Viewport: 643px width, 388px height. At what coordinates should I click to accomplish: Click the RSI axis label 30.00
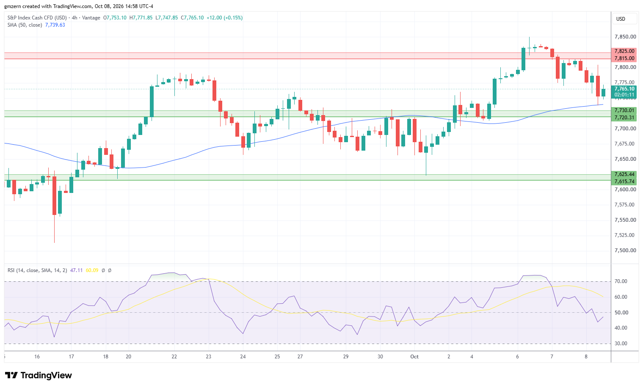point(621,344)
